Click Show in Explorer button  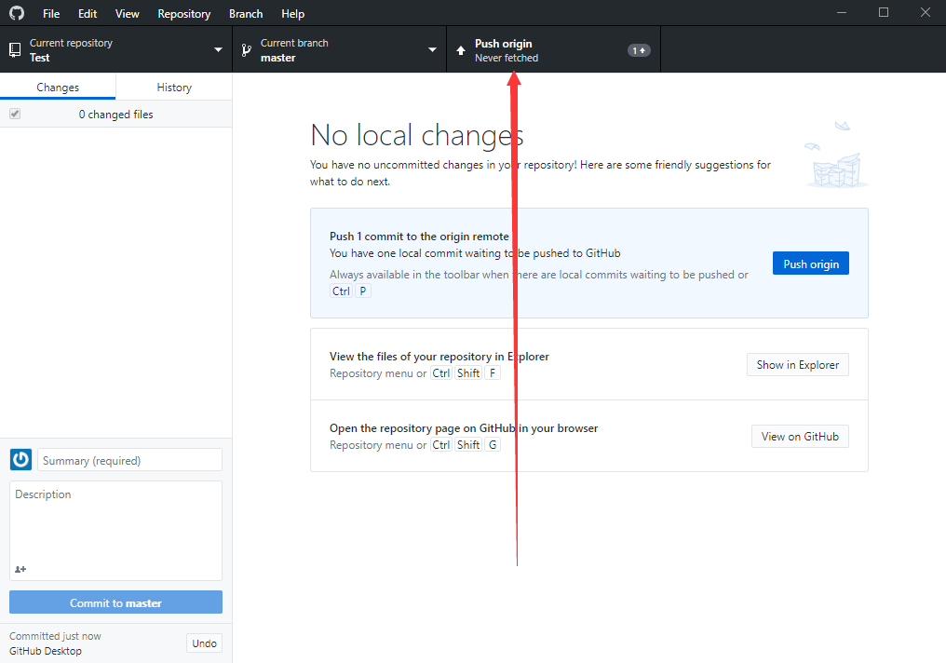pos(798,364)
